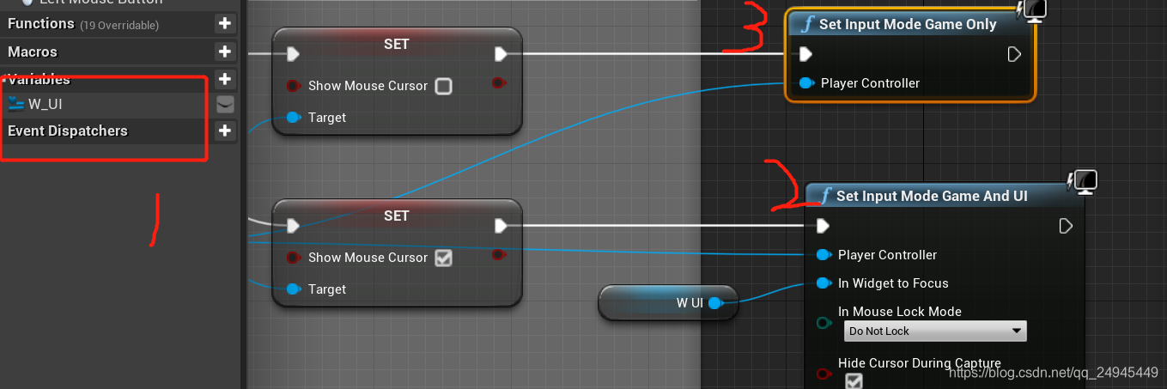The width and height of the screenshot is (1167, 389).
Task: Add a new event dispatcher with plus icon
Action: (x=225, y=131)
